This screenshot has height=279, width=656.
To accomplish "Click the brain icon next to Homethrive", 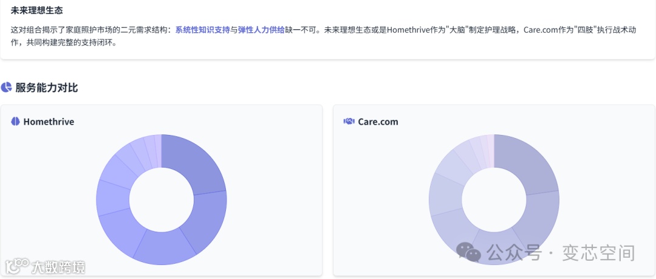I will [15, 122].
